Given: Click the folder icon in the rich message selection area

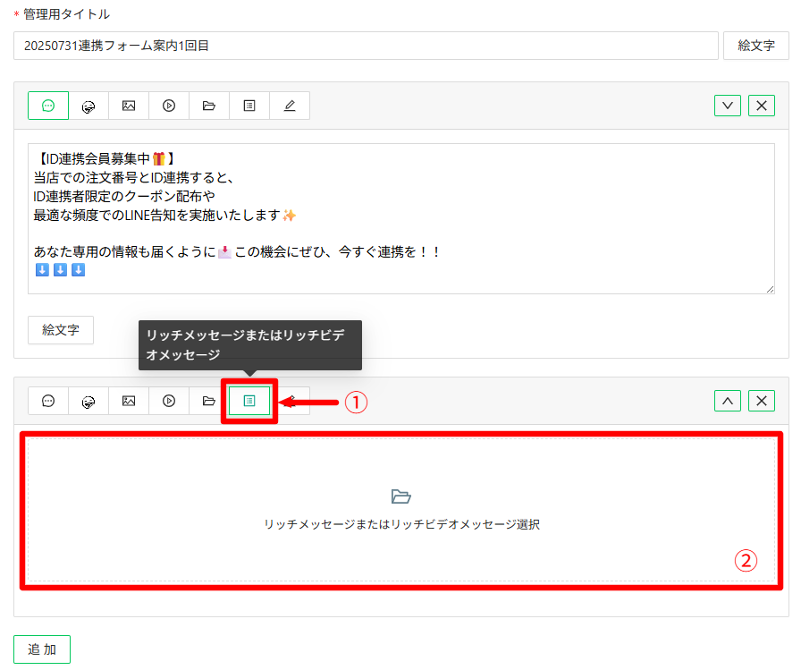Looking at the screenshot, I should (x=401, y=496).
